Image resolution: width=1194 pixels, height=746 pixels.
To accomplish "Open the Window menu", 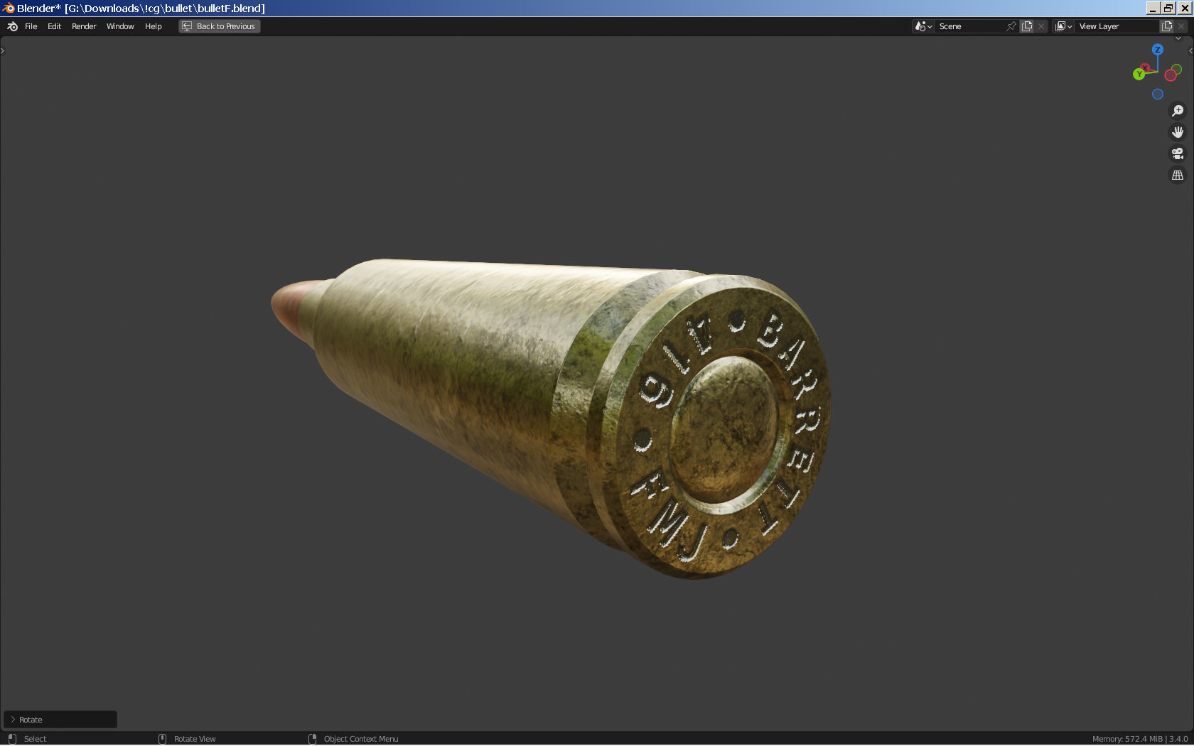I will 120,26.
